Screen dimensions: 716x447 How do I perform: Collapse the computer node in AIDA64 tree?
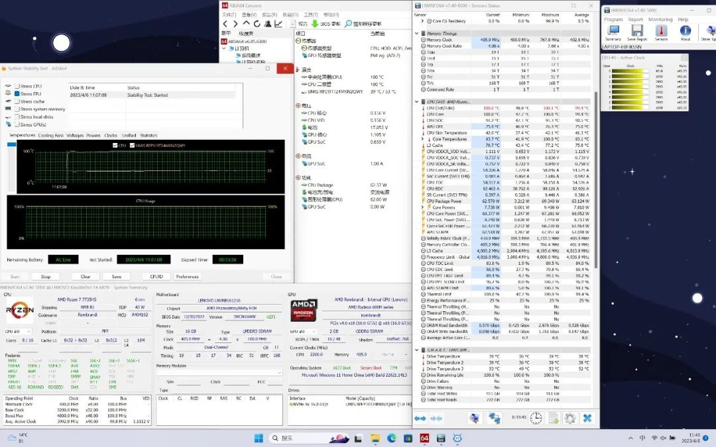click(224, 48)
